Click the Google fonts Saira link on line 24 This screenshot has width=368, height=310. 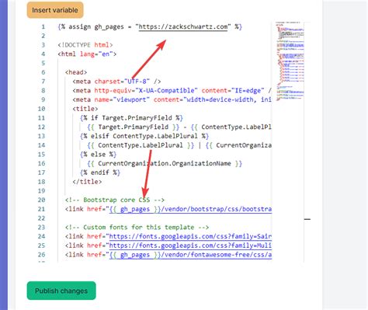click(x=190, y=236)
